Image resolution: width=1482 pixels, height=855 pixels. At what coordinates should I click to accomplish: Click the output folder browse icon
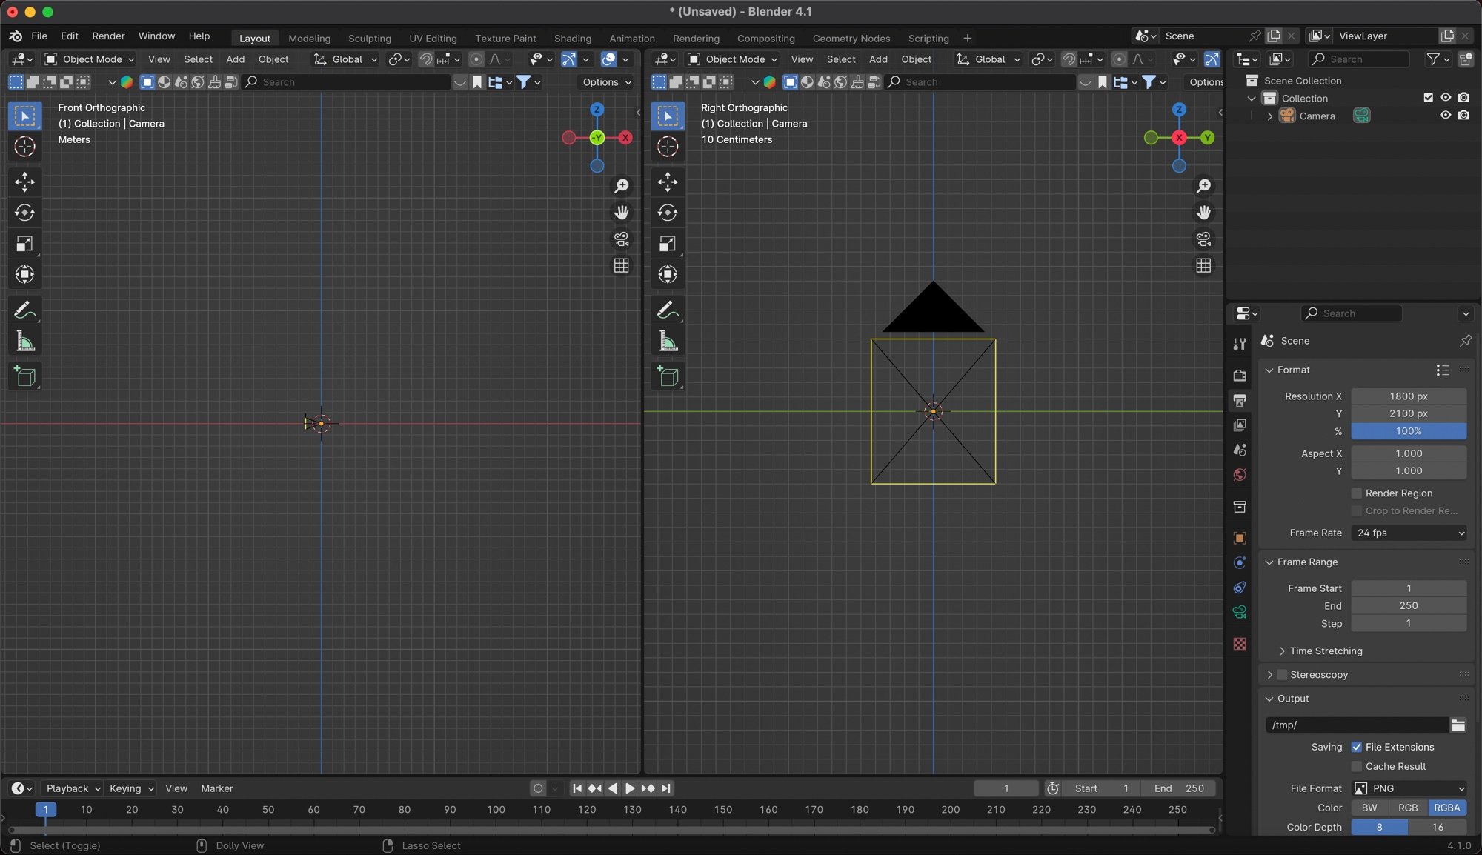click(x=1458, y=725)
